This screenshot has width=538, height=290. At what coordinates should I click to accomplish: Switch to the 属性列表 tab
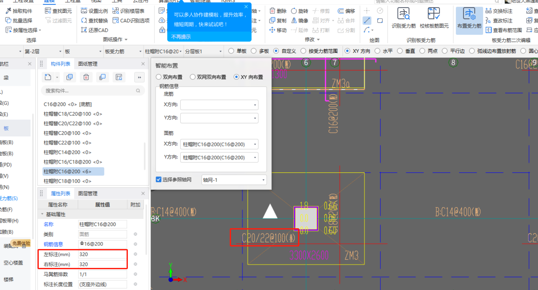[x=61, y=193]
